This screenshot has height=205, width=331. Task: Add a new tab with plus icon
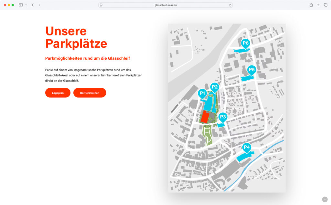(318, 5)
